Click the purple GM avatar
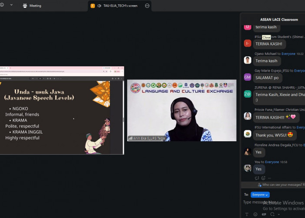Image resolution: width=305 pixels, height=218 pixels. (x=247, y=77)
